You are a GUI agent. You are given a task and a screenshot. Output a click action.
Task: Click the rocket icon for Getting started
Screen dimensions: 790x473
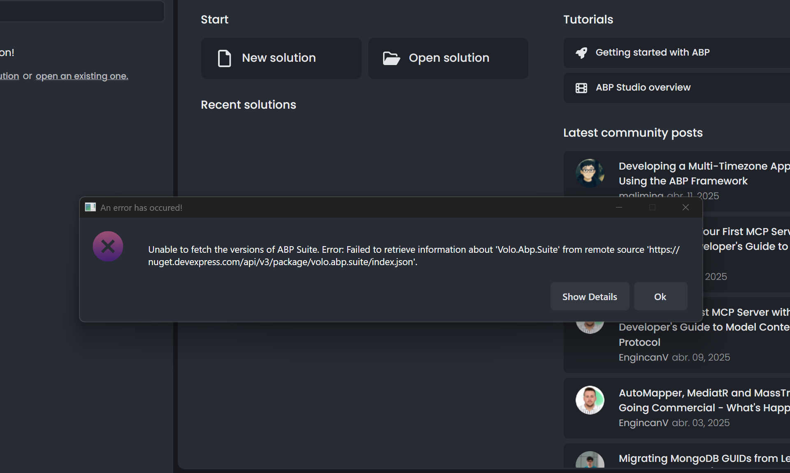581,53
